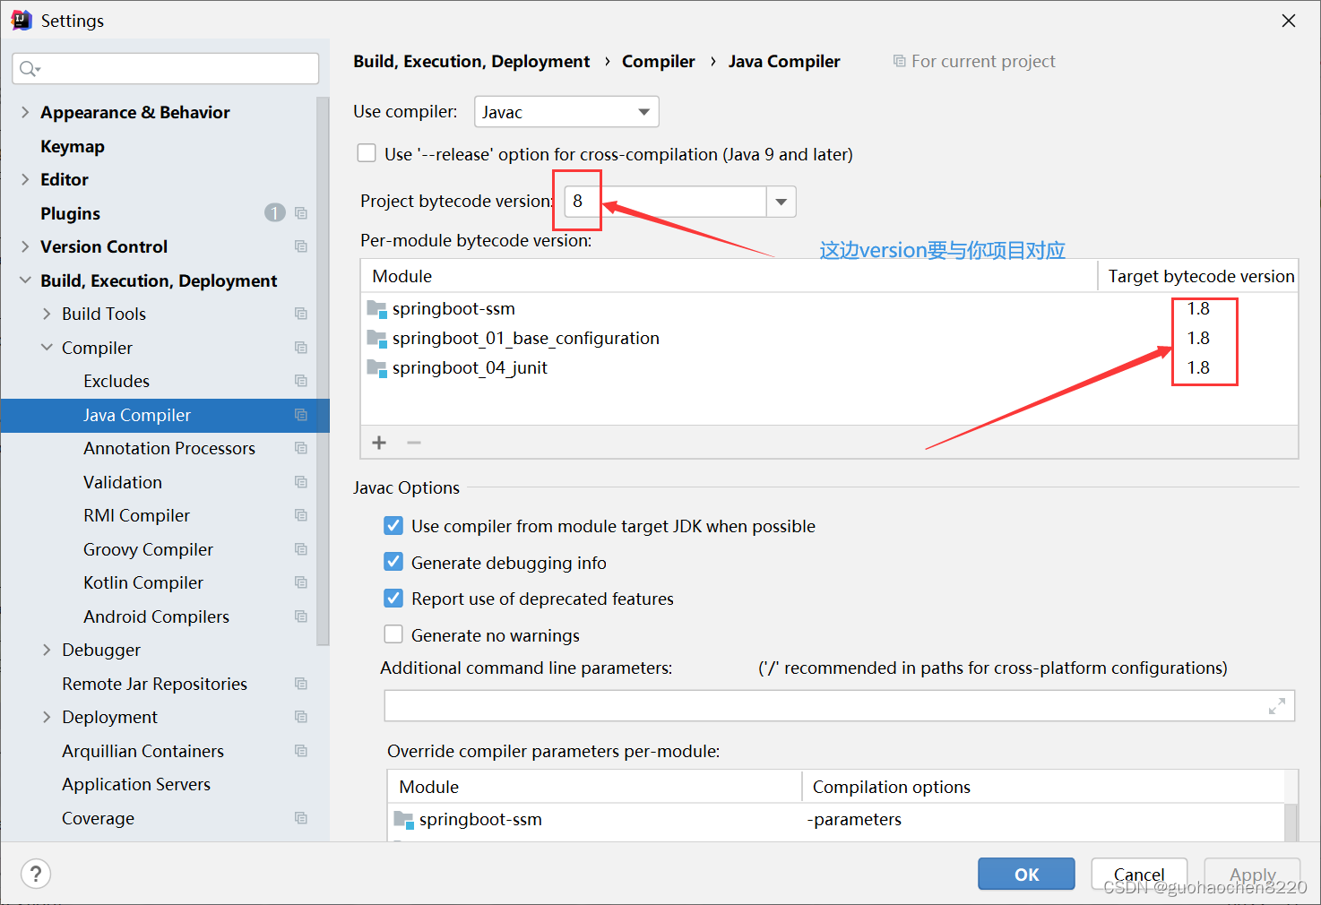The height and width of the screenshot is (905, 1321).
Task: Open Application Servers settings
Action: 136,784
